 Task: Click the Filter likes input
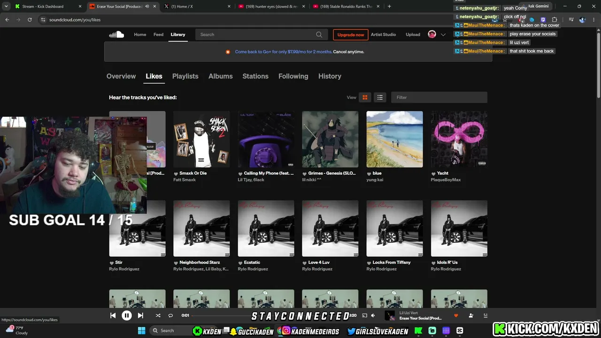coord(439,97)
